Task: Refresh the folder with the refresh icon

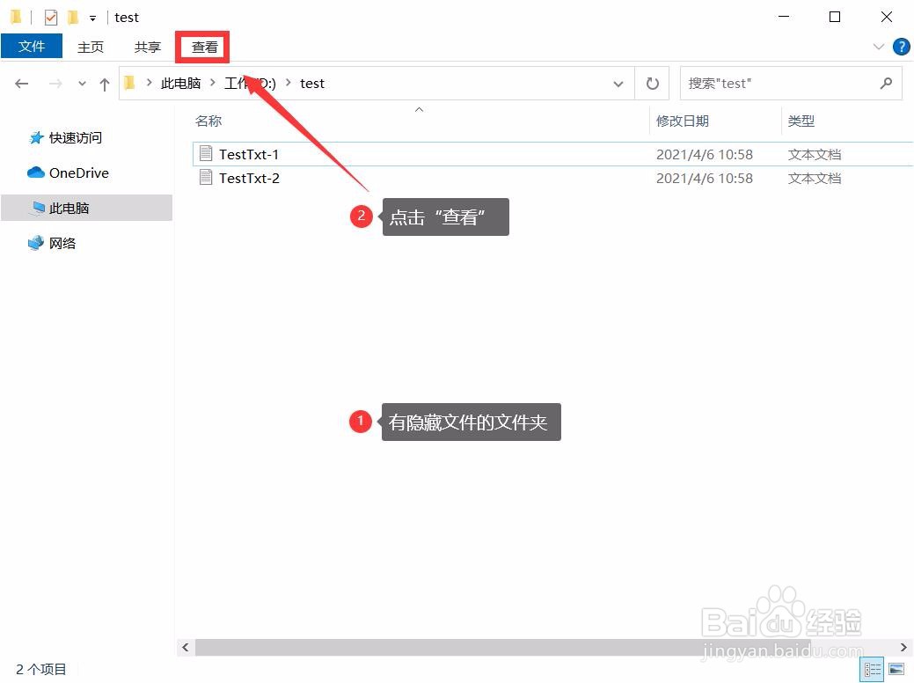Action: 652,83
